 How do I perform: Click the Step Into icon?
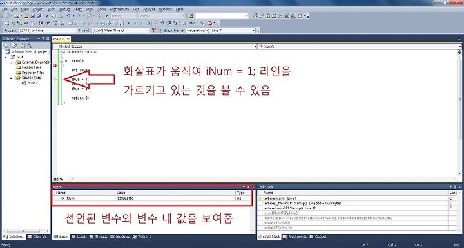[x=162, y=23]
